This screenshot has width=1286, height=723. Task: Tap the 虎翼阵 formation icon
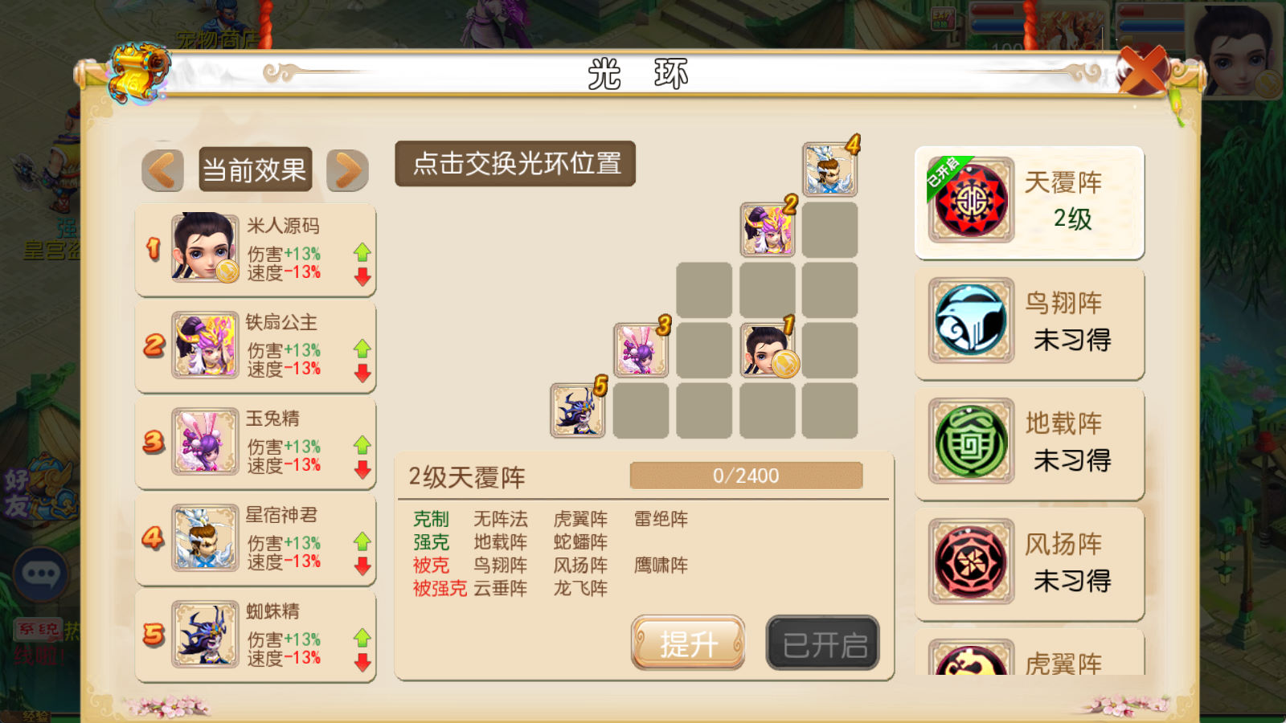[x=971, y=659]
